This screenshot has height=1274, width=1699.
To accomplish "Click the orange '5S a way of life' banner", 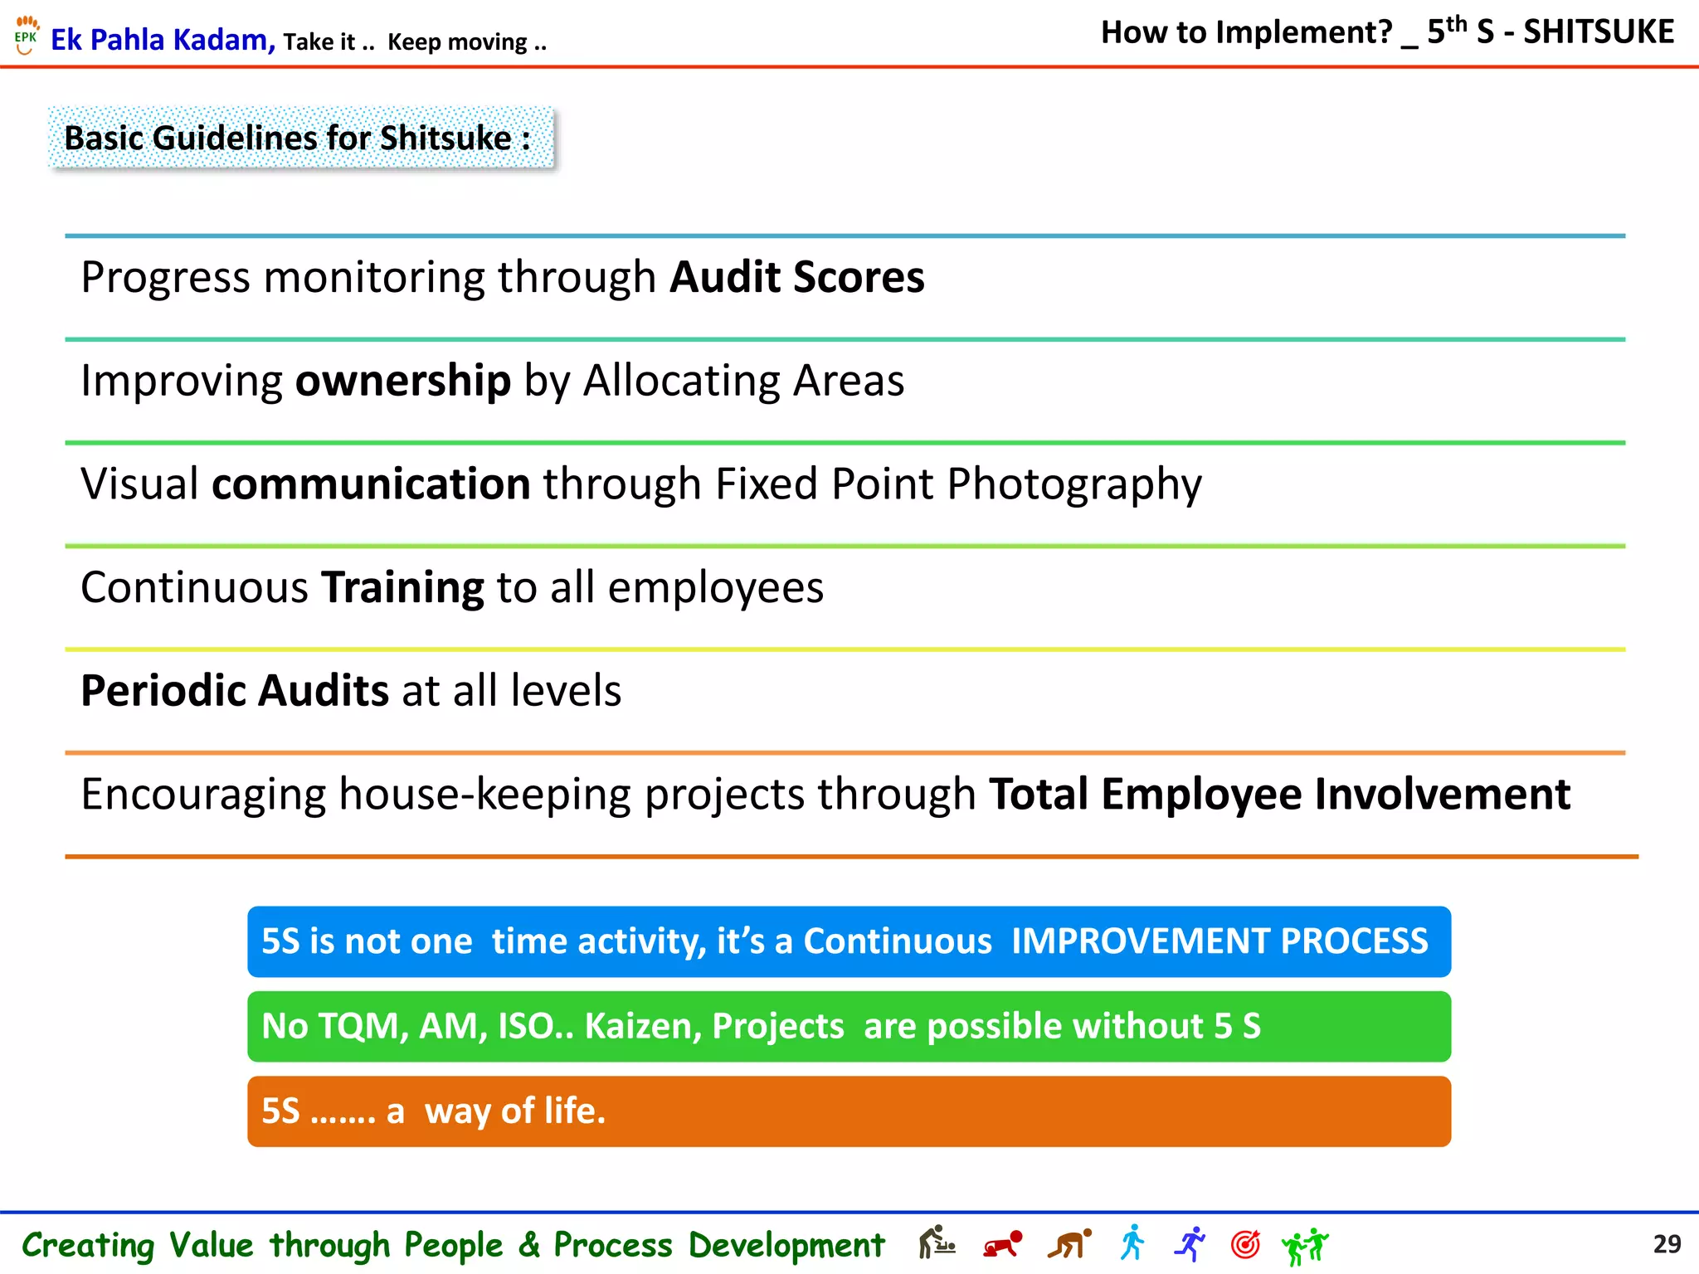I will [x=849, y=1111].
